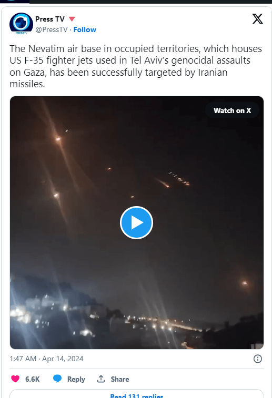Screen dimensions: 272x398
Task: Click the circled info icon
Action: tap(257, 359)
